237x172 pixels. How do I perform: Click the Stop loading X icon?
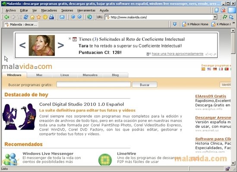coord(19,17)
